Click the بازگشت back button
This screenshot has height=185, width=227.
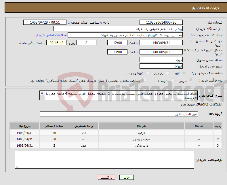[x=106, y=177]
